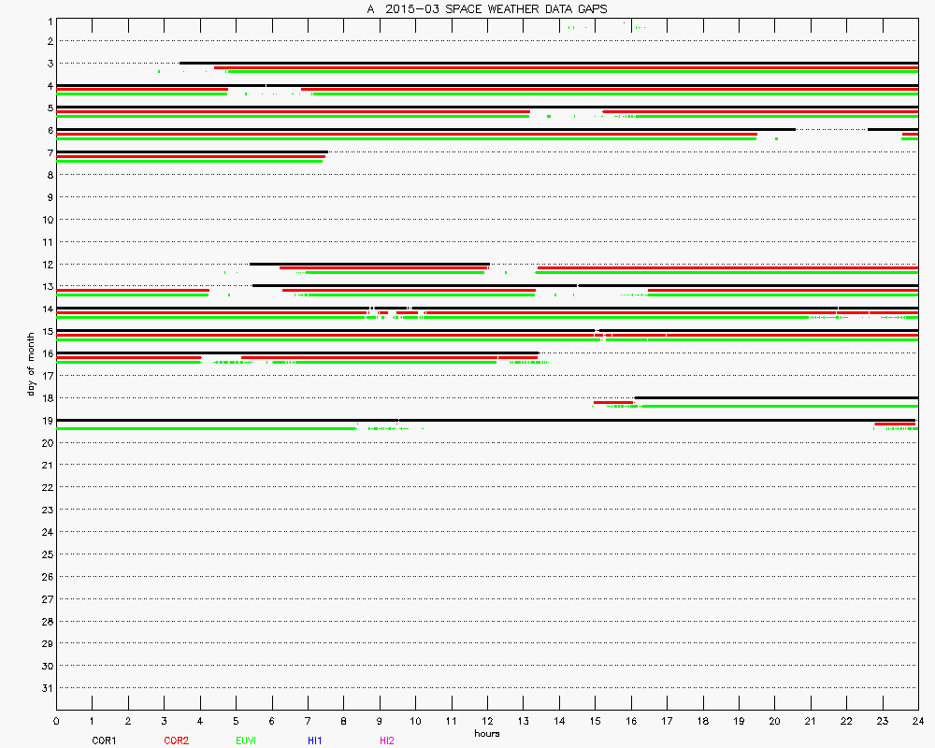935x748 pixels.
Task: Select the red COR2 legend label
Action: point(176,741)
